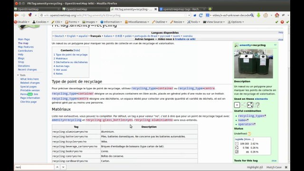Click the URL address bar
This screenshot has width=304, height=171.
(114, 15)
